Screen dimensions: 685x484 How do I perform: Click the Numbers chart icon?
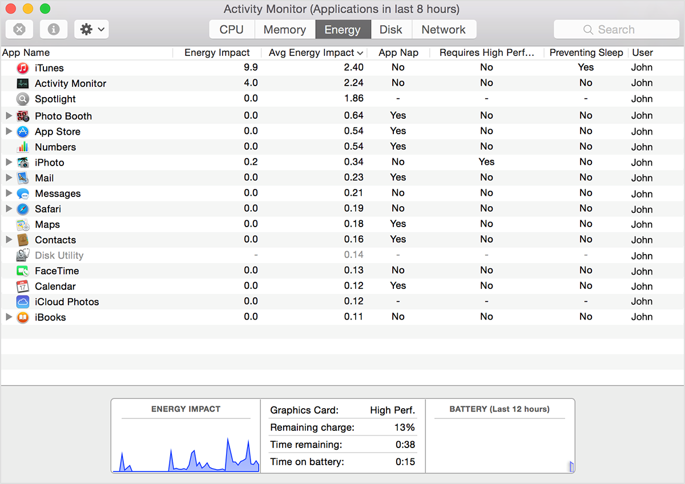click(23, 147)
